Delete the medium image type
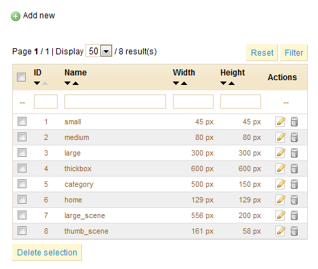The image size is (318, 269). [294, 137]
